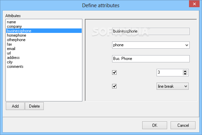The height and width of the screenshot is (135, 202).
Task: Select the homephone attribute
Action: [x=44, y=35]
